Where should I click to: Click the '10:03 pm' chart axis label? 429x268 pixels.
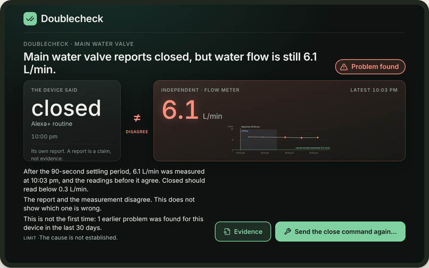click(x=313, y=153)
